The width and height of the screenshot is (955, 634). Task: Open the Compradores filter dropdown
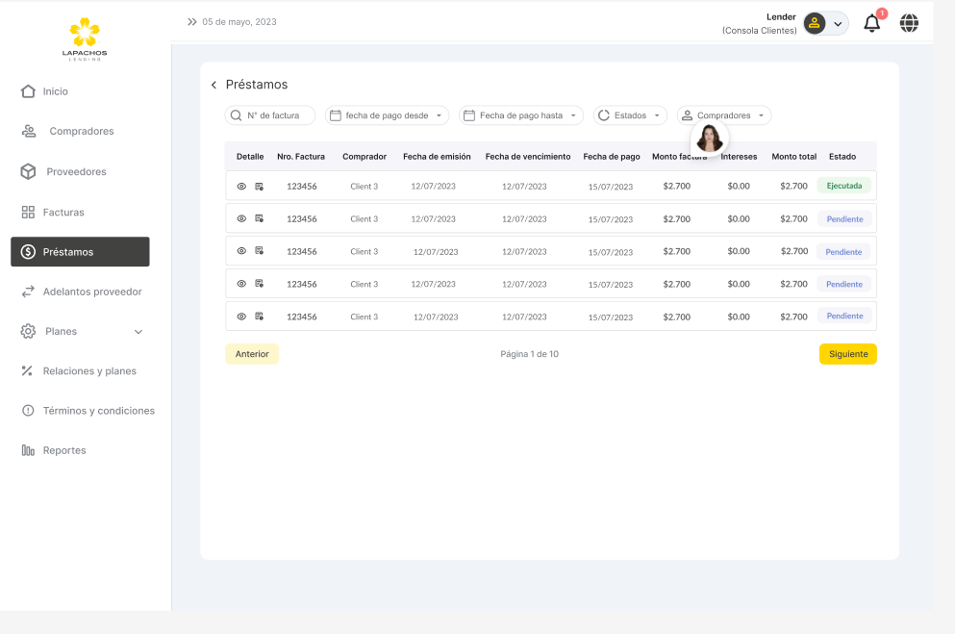tap(724, 115)
